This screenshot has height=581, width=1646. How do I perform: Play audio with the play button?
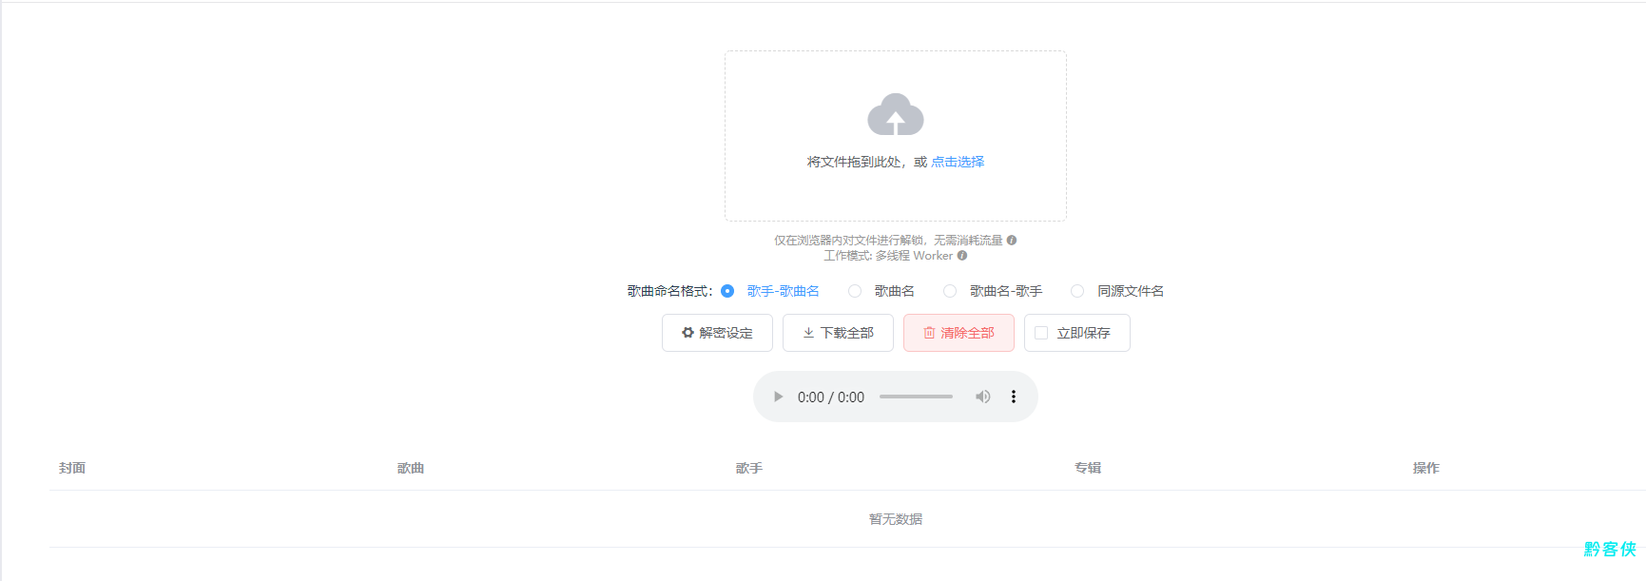(778, 397)
